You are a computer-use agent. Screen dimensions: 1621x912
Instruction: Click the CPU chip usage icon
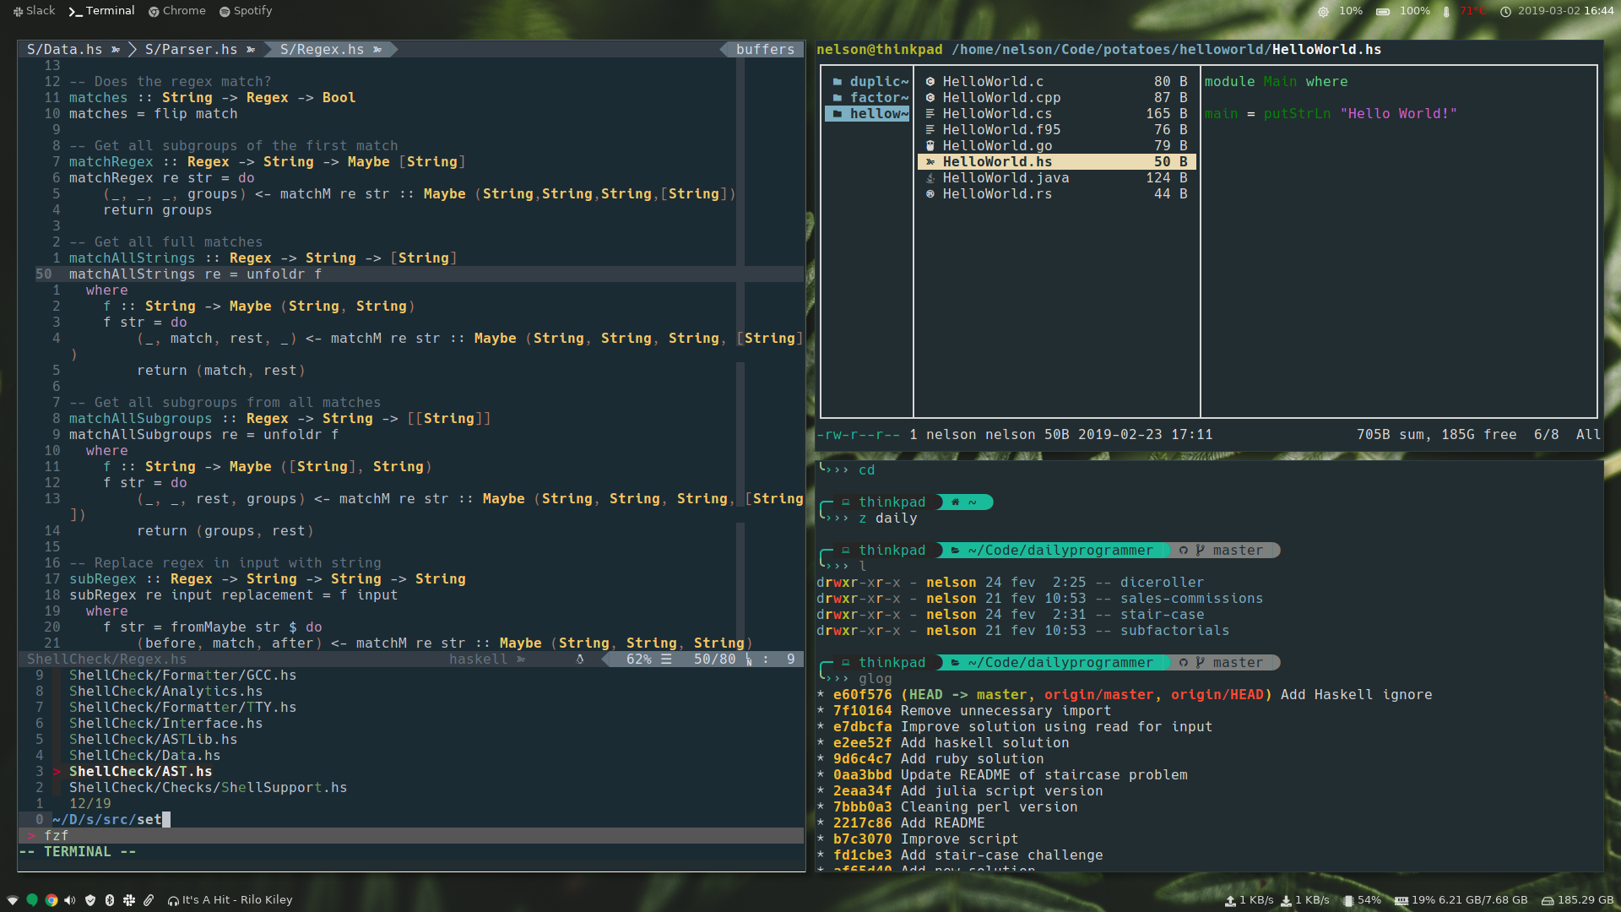coord(1348,901)
